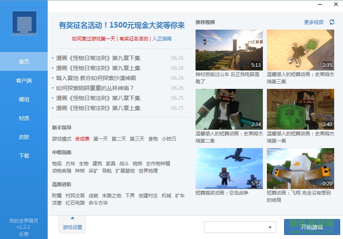Refresh the 推荐视频 recommended videos list

point(331,22)
